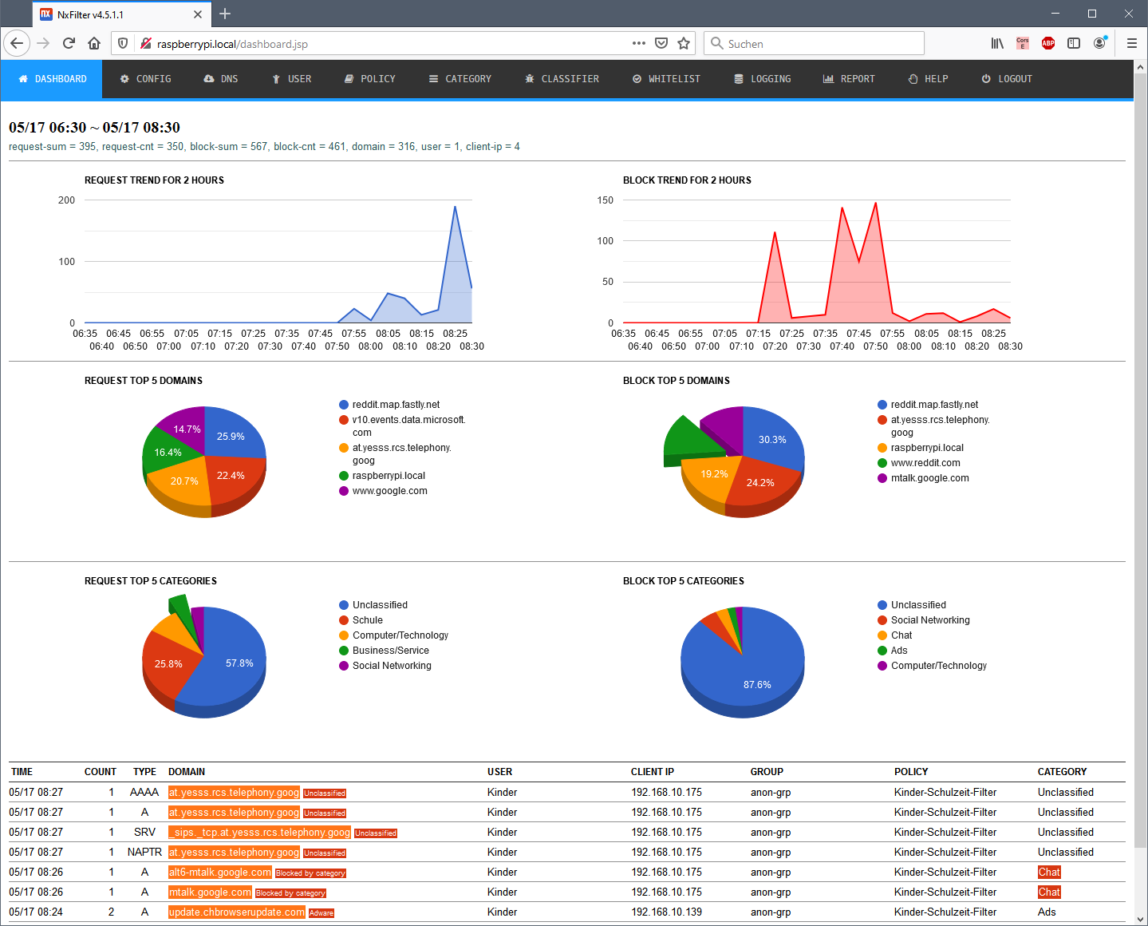Screen dimensions: 1148x926
Task: Click Chat legend in block categories
Action: click(894, 635)
